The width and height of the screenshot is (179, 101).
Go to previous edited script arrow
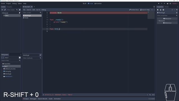tap(152, 10)
